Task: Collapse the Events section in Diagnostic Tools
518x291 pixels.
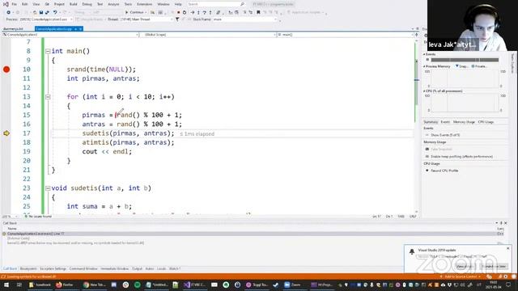Action: tap(424, 54)
